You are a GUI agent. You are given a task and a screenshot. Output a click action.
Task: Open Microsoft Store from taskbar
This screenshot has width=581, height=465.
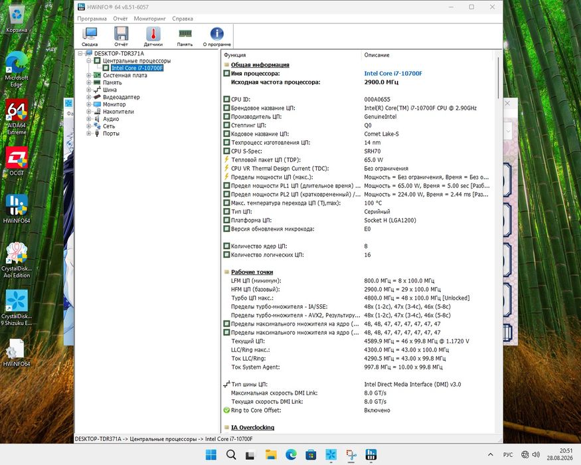click(x=311, y=454)
